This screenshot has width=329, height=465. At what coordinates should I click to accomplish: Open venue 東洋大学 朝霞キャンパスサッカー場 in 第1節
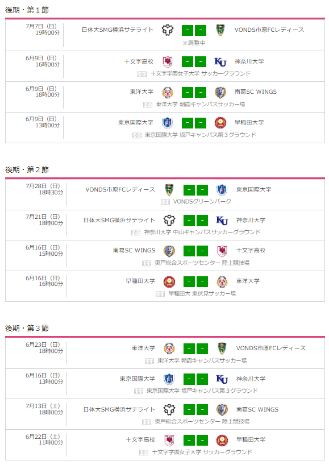[201, 105]
